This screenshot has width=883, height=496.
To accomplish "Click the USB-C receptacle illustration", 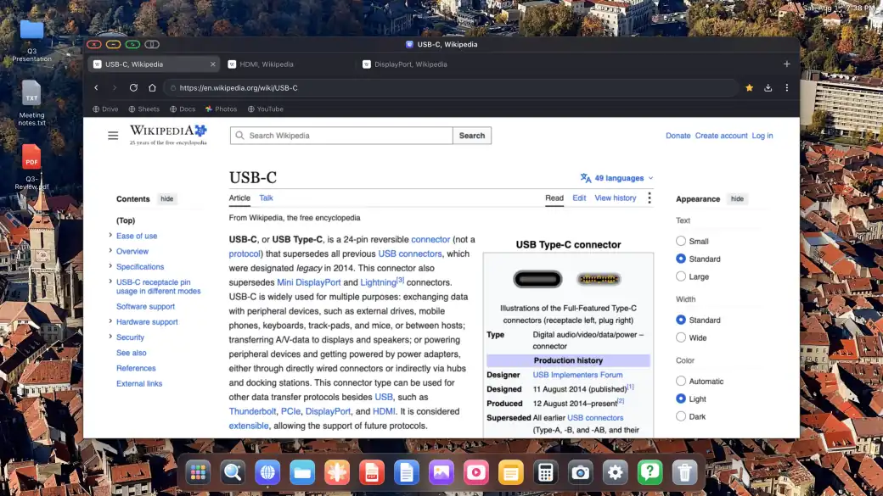I will [x=537, y=279].
